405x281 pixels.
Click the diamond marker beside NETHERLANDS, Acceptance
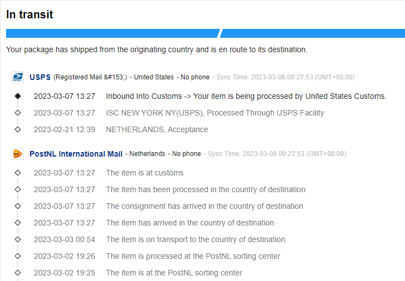tap(18, 129)
